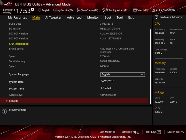Viewport: 186px width, 140px height.
Task: Click CPU temperature value 37°C
Action: click(x=172, y=33)
